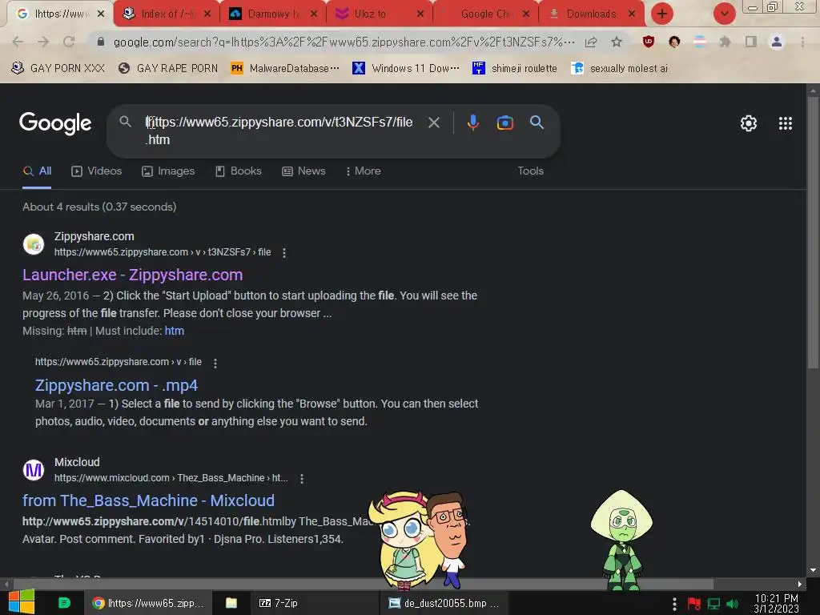820x615 pixels.
Task: Select the News search filter
Action: (x=303, y=171)
